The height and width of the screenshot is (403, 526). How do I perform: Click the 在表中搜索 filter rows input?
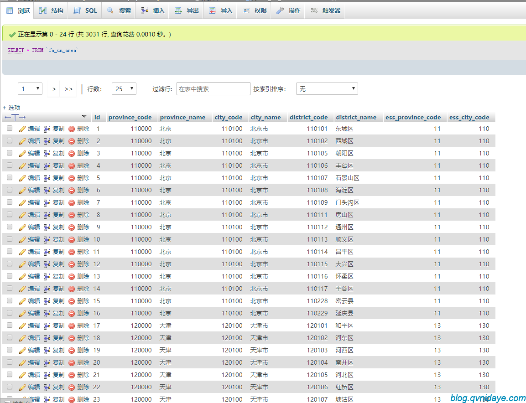(x=214, y=89)
